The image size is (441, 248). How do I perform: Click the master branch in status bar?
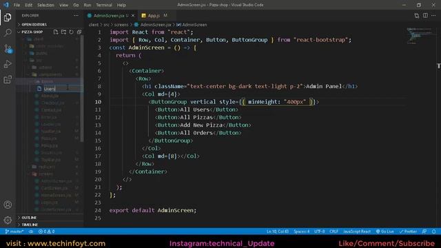coord(14,231)
